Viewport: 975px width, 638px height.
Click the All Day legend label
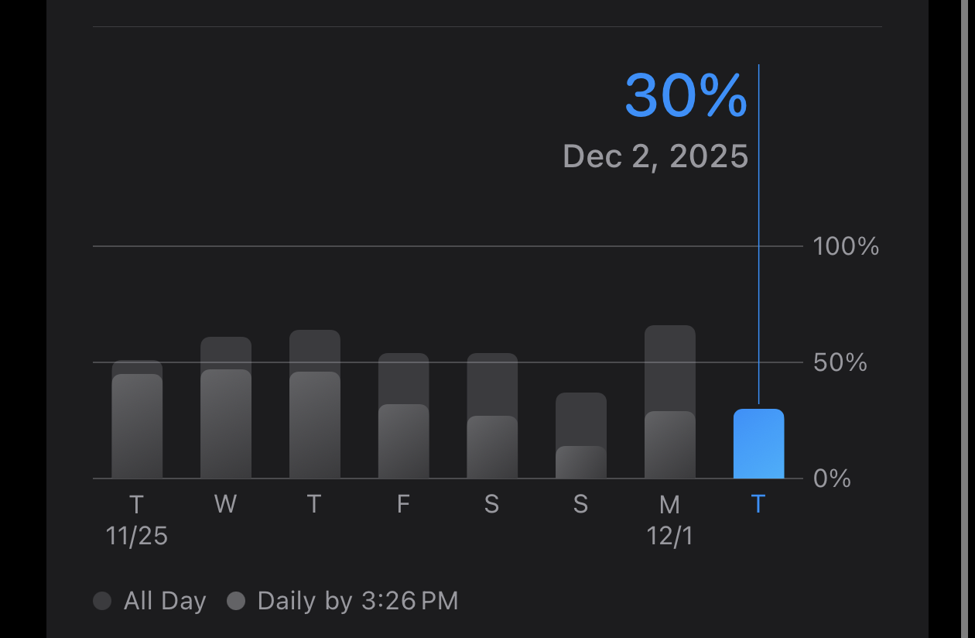click(x=165, y=601)
